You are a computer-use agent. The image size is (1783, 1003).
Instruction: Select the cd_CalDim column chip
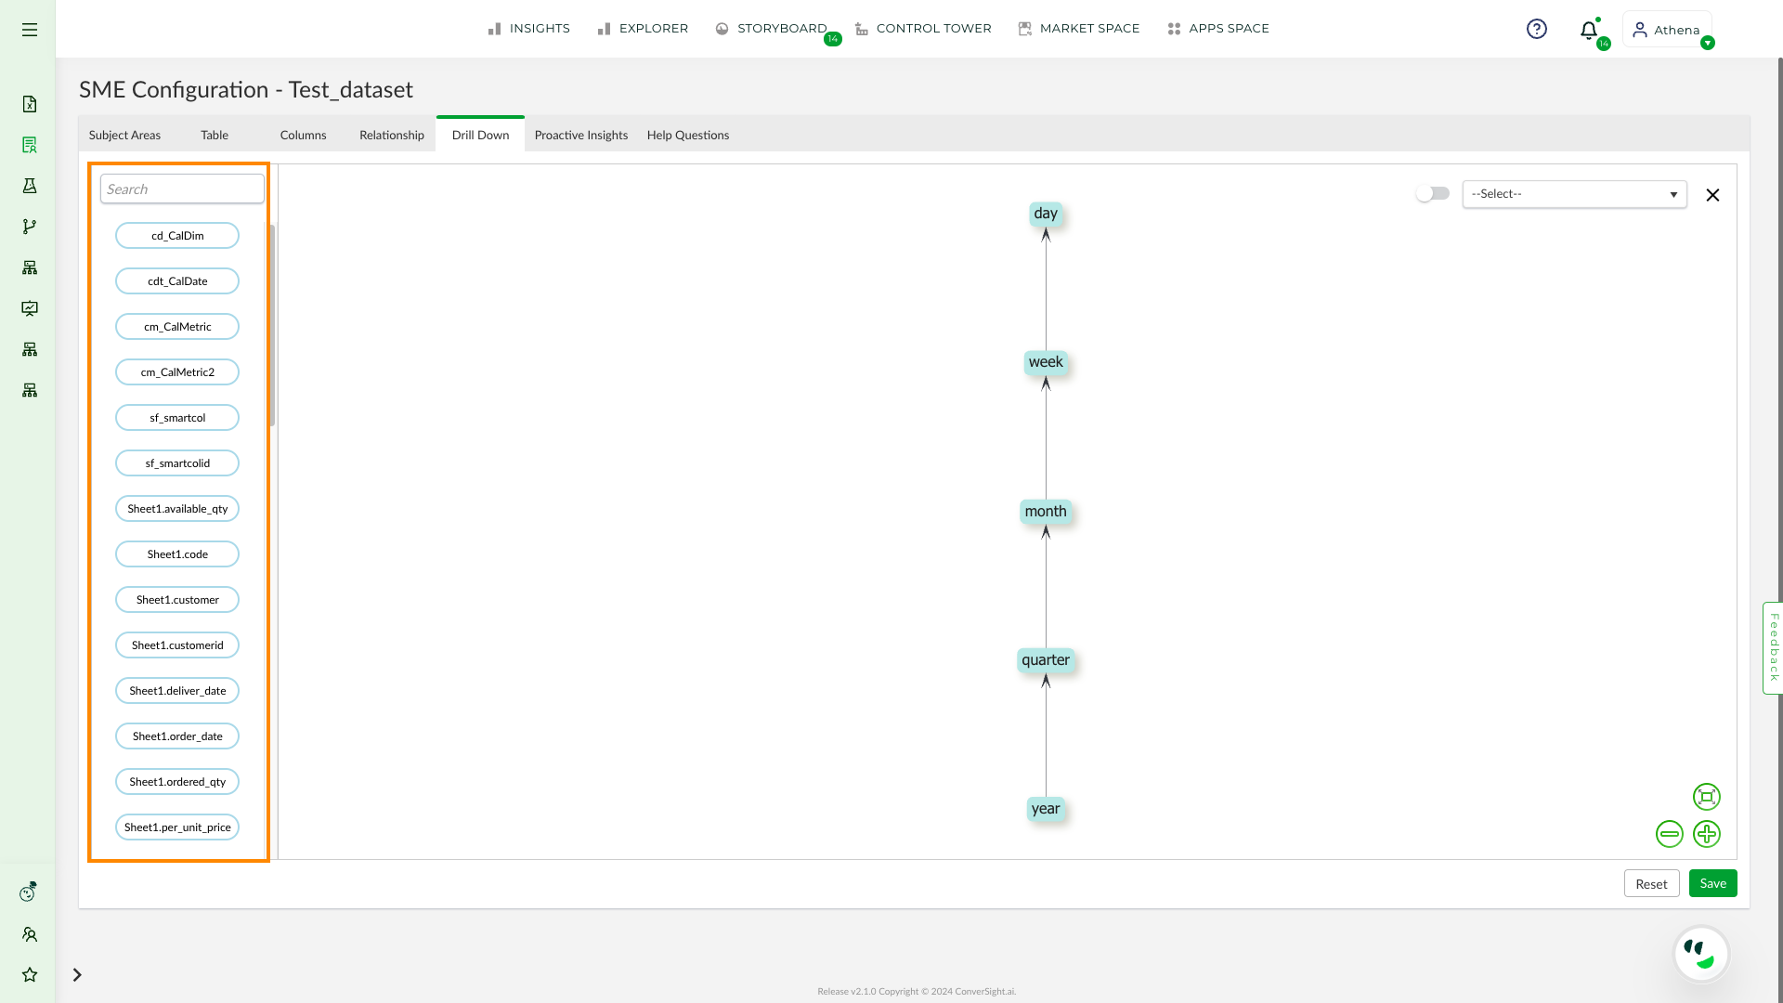pyautogui.click(x=177, y=236)
